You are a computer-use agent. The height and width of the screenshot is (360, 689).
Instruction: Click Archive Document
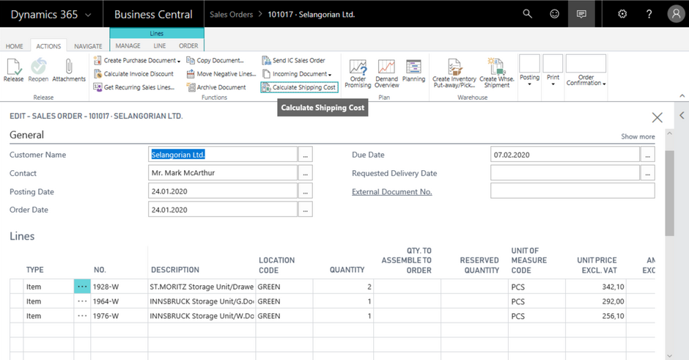[x=216, y=87]
